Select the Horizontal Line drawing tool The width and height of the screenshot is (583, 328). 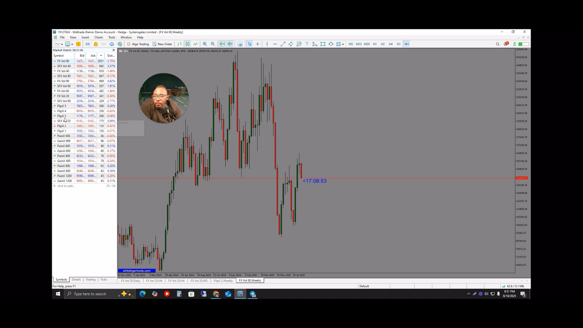click(274, 44)
